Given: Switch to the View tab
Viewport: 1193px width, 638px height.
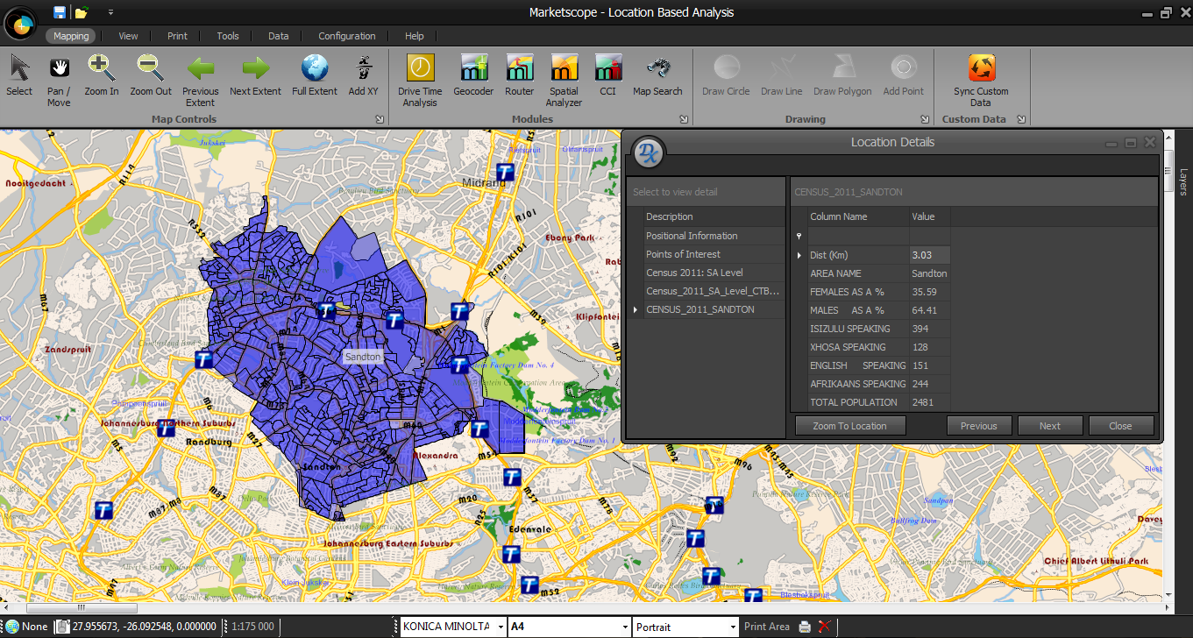Looking at the screenshot, I should coord(128,36).
